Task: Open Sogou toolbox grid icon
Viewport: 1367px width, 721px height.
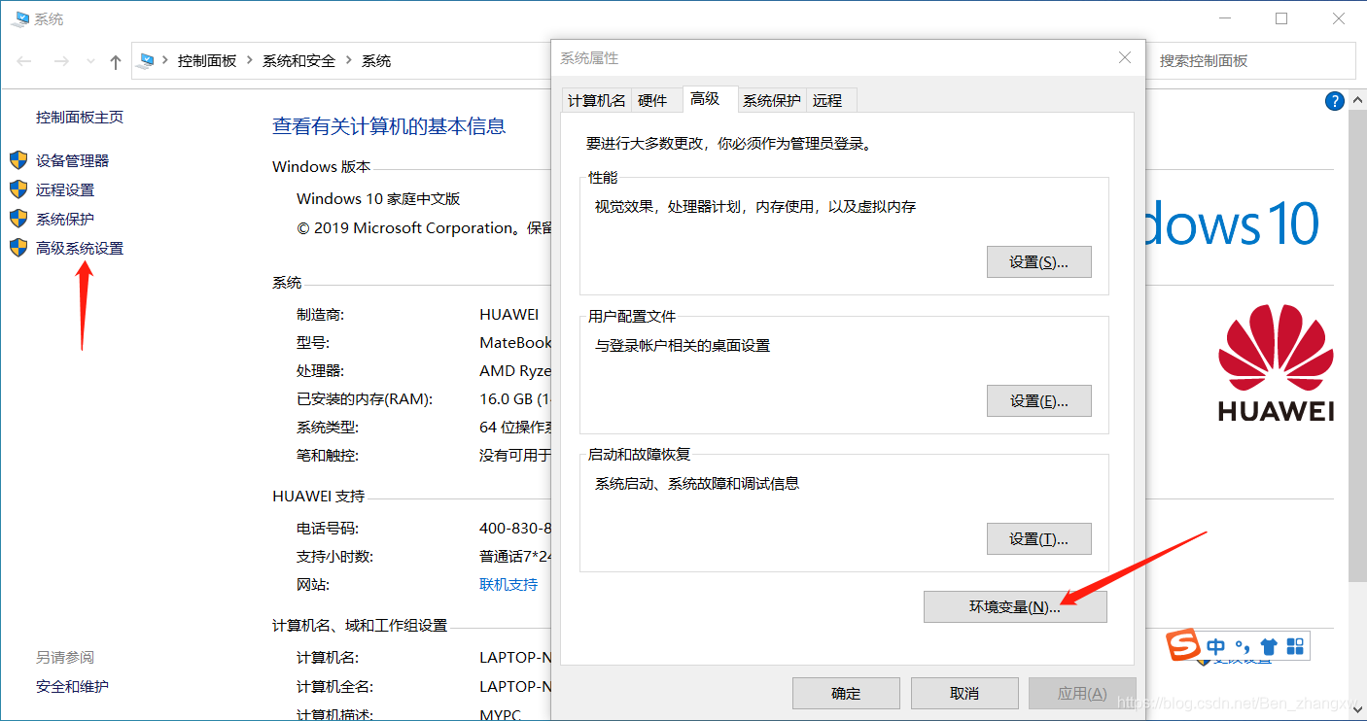Action: pyautogui.click(x=1295, y=646)
